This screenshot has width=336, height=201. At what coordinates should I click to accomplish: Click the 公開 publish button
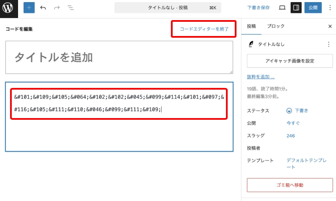[313, 8]
